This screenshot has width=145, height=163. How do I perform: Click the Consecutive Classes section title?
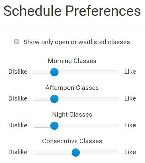click(x=72, y=141)
